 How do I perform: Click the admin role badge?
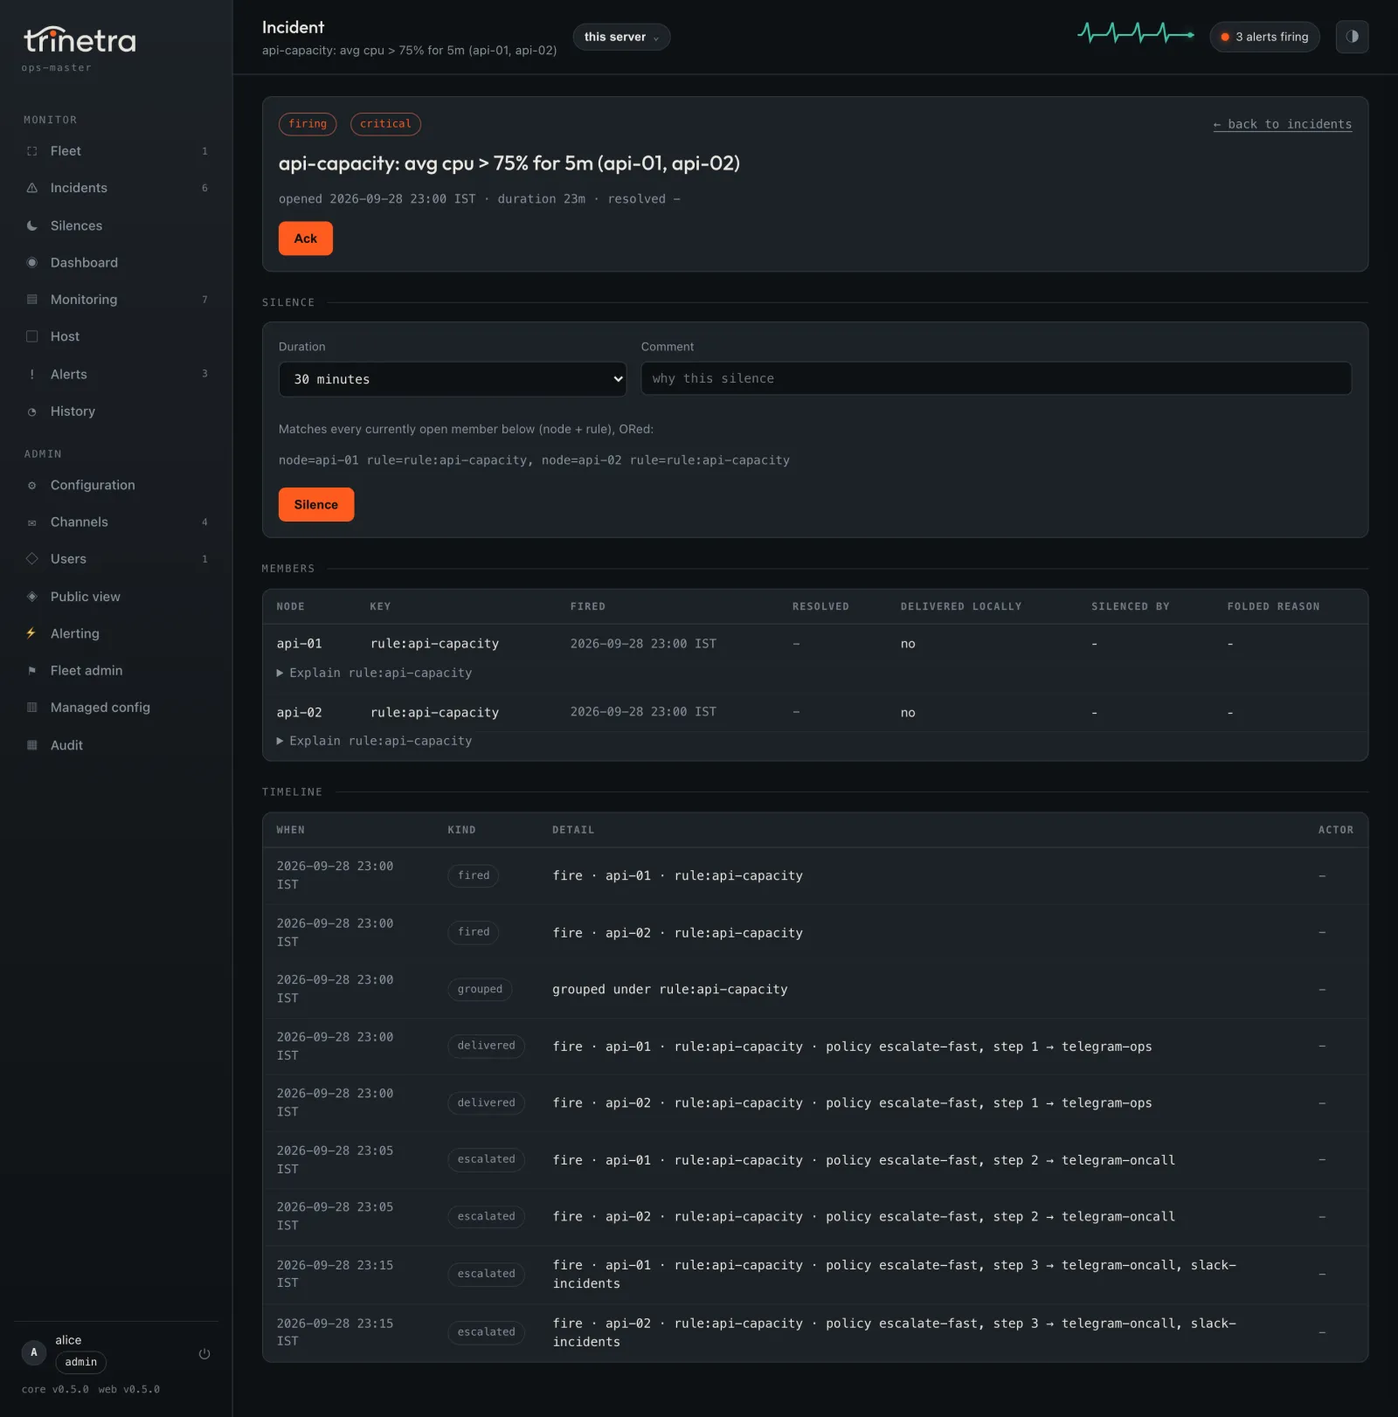[81, 1362]
